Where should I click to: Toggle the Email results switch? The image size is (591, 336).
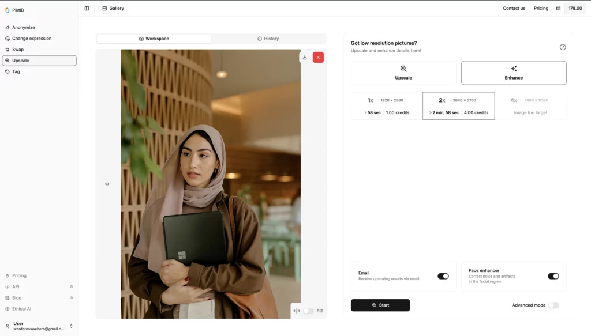point(443,276)
